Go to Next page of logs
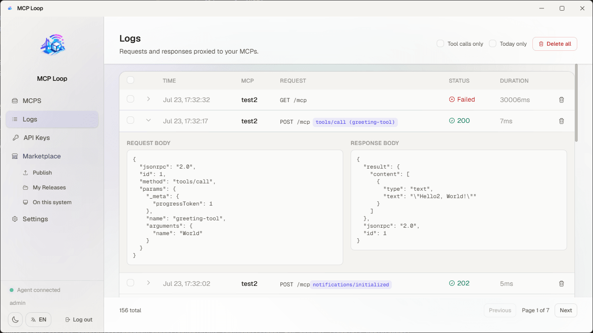The height and width of the screenshot is (333, 593). click(566, 310)
